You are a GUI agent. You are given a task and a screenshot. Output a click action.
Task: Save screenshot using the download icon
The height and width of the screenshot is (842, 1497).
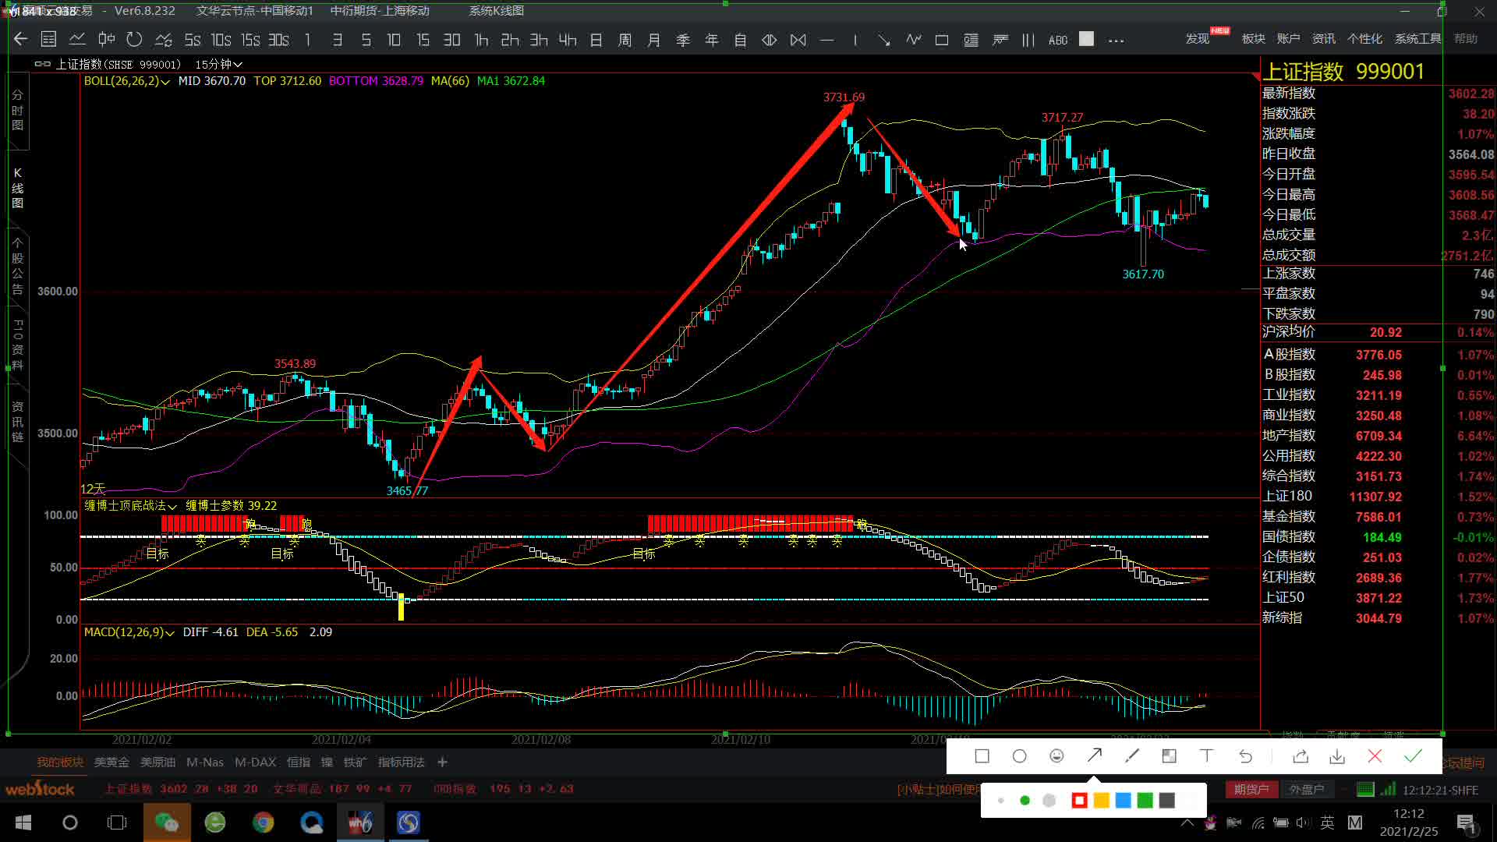click(x=1337, y=756)
